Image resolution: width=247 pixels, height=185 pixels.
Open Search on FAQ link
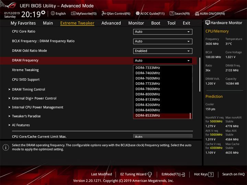(x=233, y=174)
